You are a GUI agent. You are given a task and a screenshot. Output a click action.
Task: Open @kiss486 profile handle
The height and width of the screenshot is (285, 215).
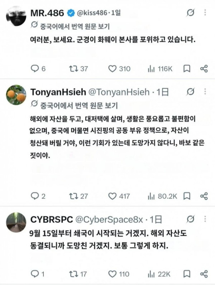tap(92, 13)
